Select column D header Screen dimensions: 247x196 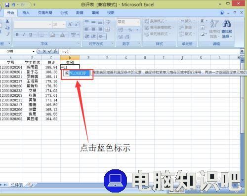click(x=70, y=58)
